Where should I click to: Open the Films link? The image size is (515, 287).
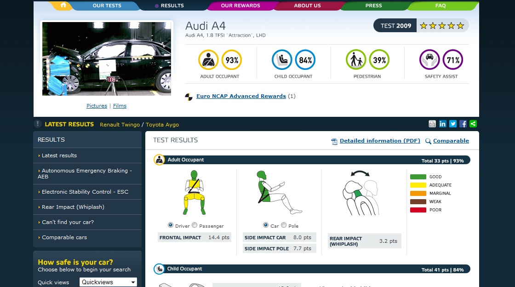pyautogui.click(x=120, y=106)
